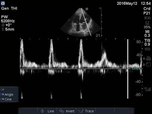
Task: Click the 5mm gate size value
Action: point(10,29)
